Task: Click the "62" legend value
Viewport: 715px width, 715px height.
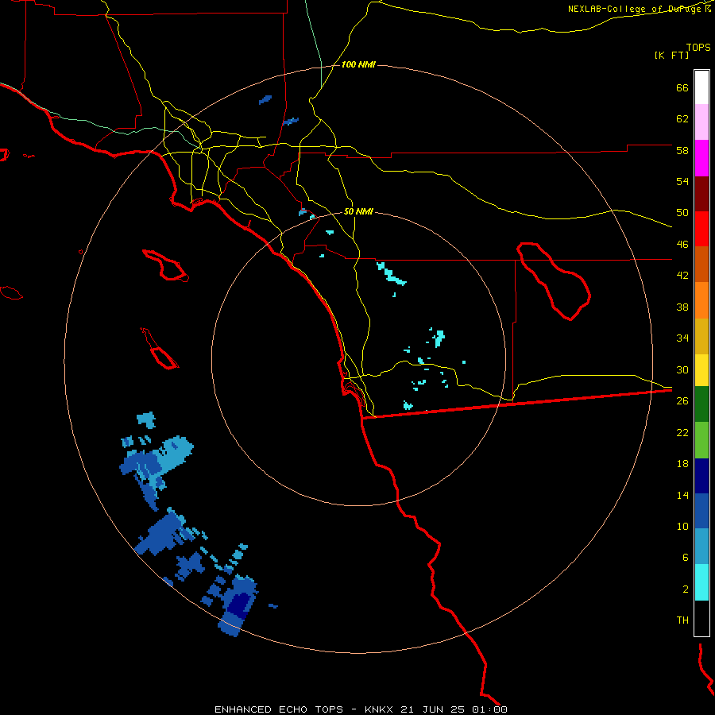Action: (x=682, y=119)
